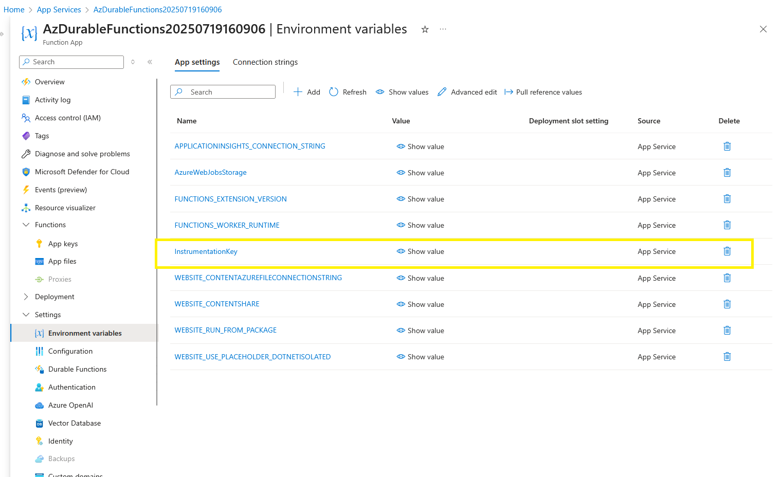Show value of WEBSITE_CONTENTSHARE
781x477 pixels.
coord(420,304)
